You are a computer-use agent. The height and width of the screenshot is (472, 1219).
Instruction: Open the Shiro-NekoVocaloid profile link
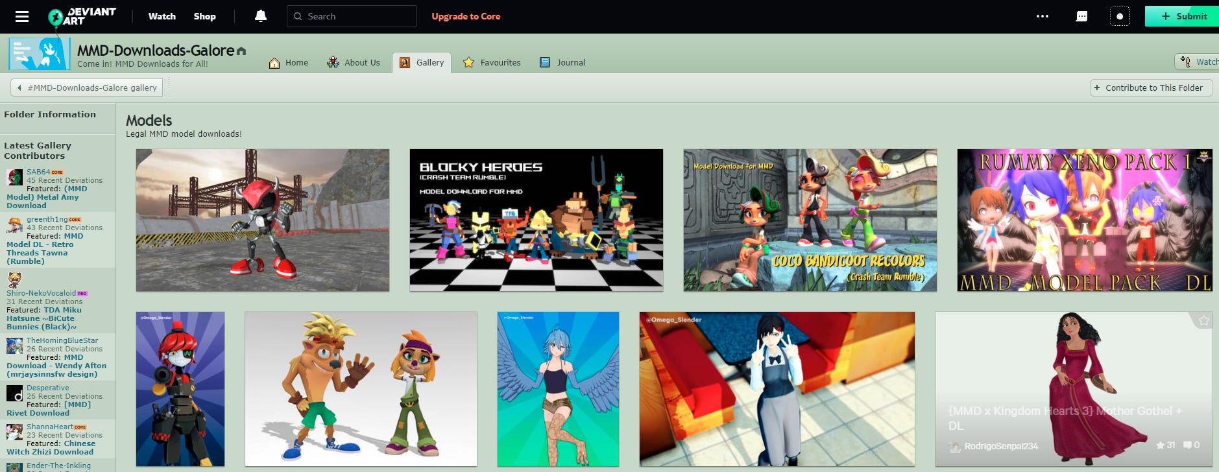41,293
